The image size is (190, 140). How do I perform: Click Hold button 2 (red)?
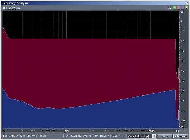click(179, 8)
